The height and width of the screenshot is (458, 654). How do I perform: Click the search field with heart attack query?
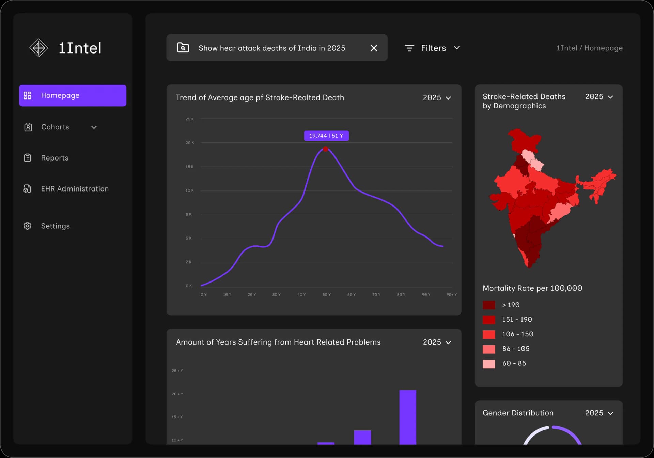277,48
